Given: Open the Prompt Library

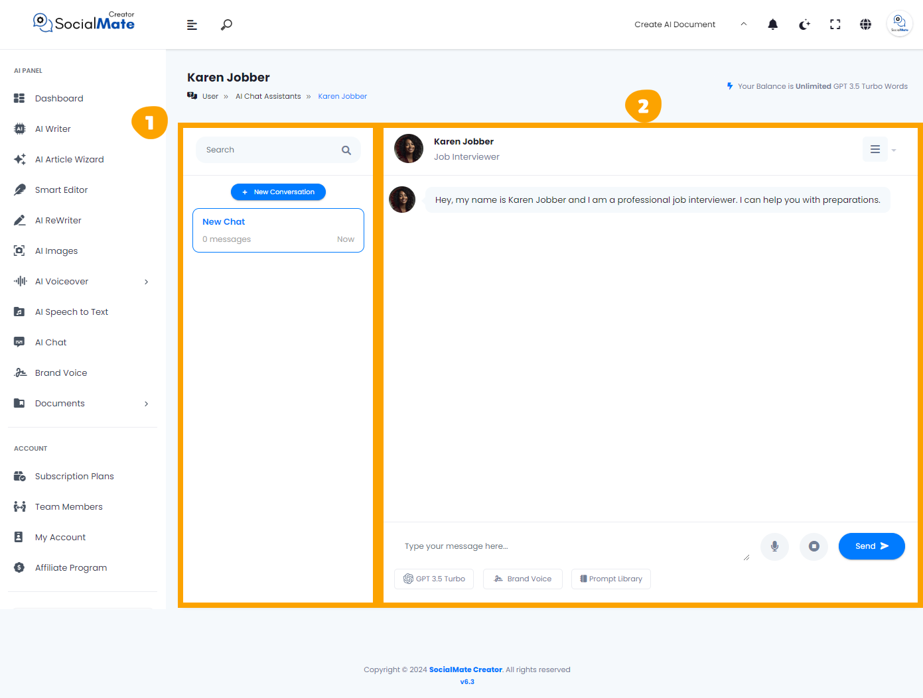Looking at the screenshot, I should [611, 579].
